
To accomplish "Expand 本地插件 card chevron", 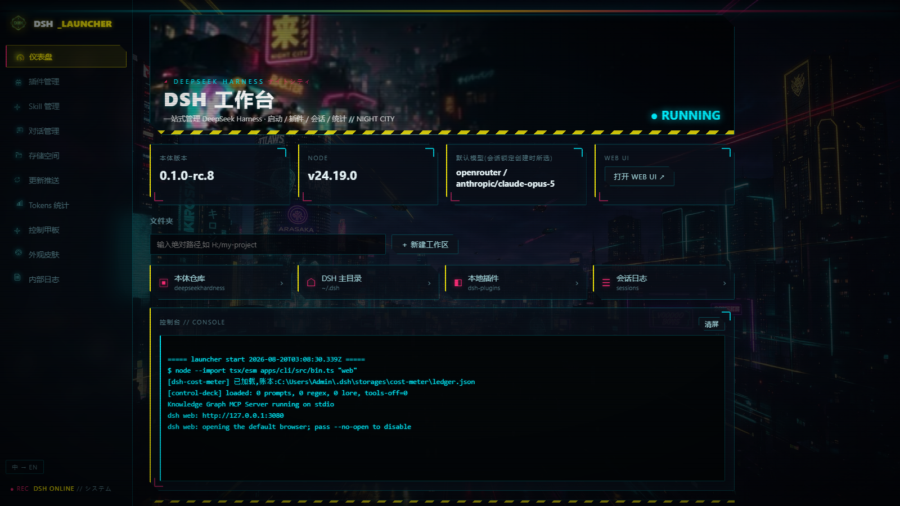I will pyautogui.click(x=577, y=283).
